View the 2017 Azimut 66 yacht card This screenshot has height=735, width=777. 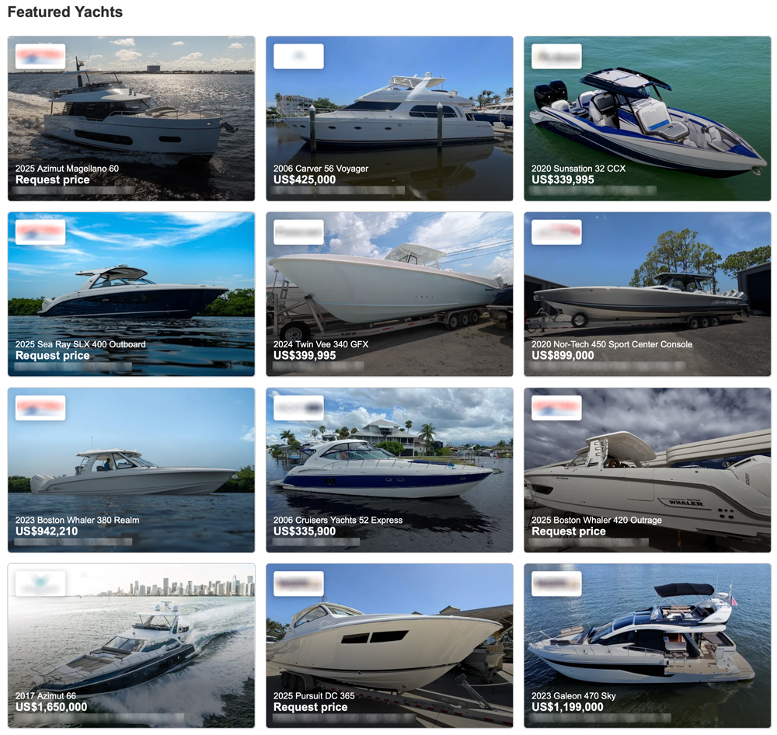[x=131, y=646]
